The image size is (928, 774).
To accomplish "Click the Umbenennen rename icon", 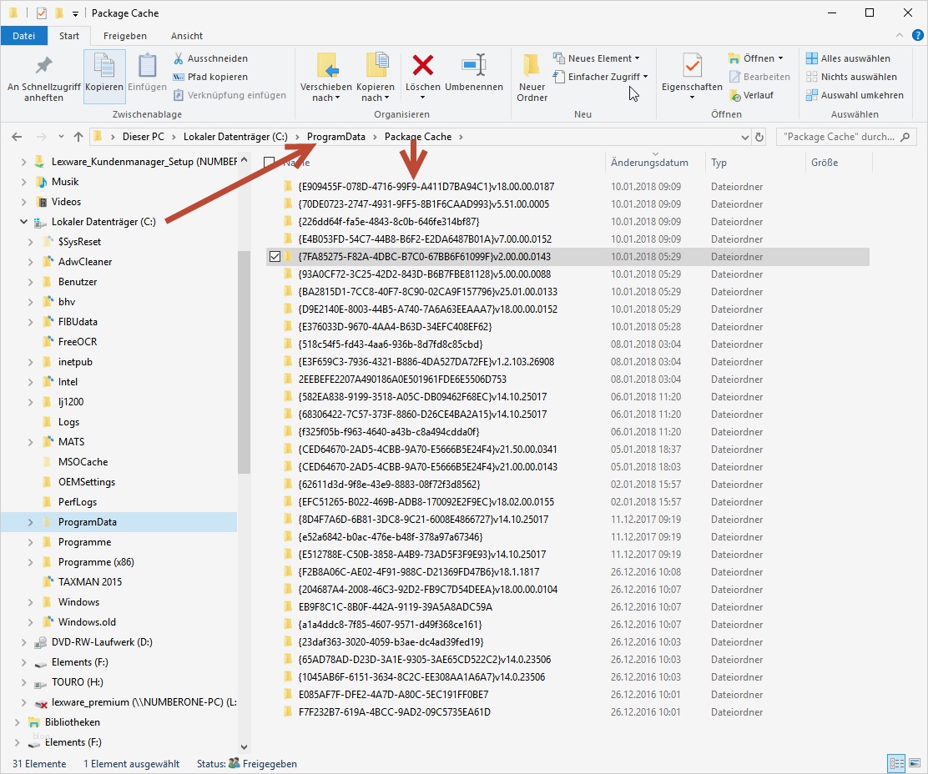I will click(x=473, y=65).
